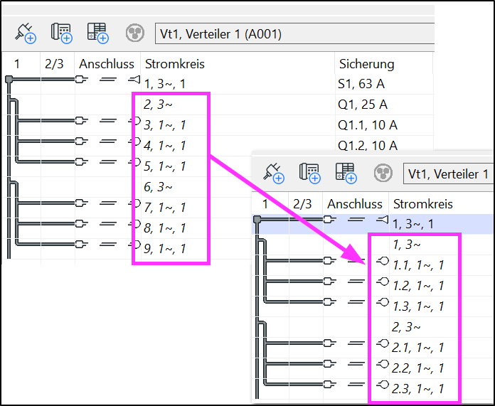This screenshot has width=495, height=406.
Task: Click 'Stromkreis' column header in background window
Action: coord(174,64)
